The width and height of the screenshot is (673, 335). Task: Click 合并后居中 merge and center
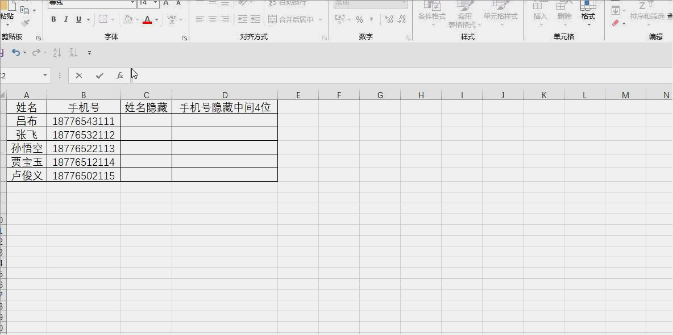tap(292, 19)
